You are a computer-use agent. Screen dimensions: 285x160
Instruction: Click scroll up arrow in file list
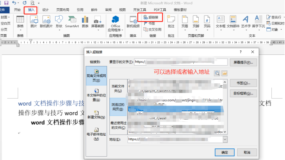click(225, 82)
